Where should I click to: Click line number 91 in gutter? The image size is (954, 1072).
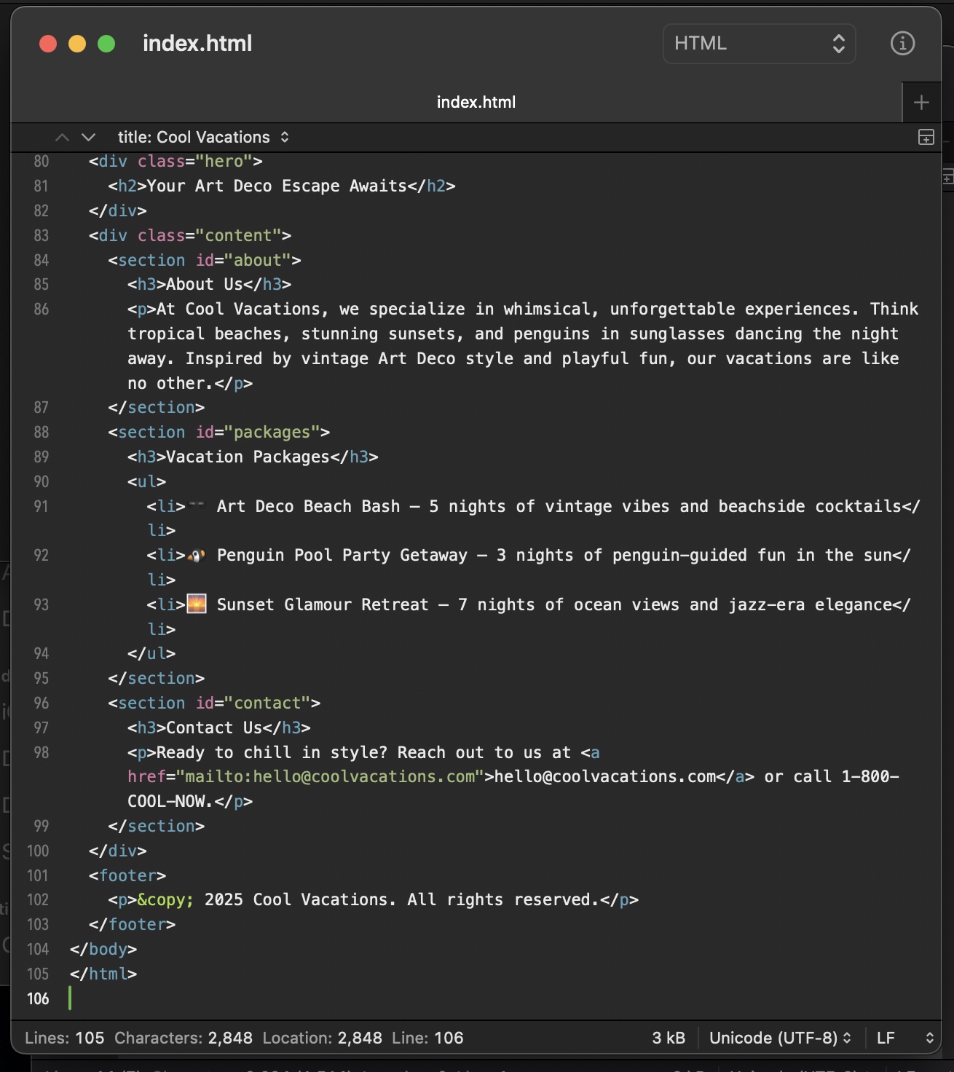pos(42,506)
